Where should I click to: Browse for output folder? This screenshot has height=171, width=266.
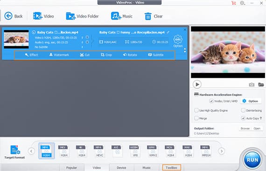tap(245, 129)
